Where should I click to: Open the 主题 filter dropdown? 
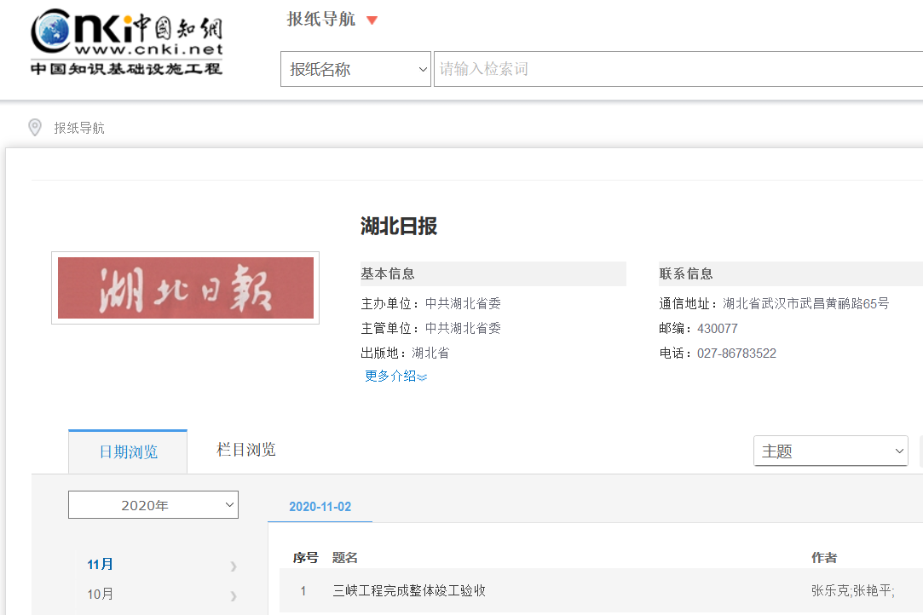(830, 451)
